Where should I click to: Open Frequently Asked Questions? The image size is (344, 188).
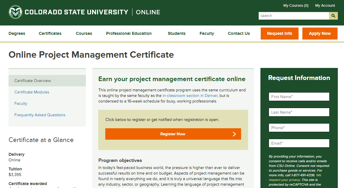[x=40, y=115]
